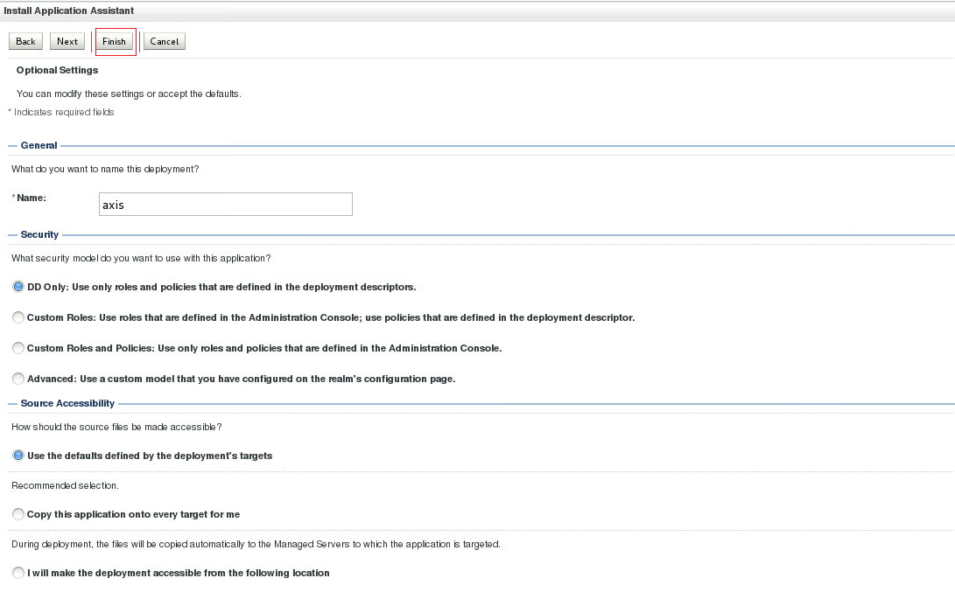Click the 'What security model' question text

(x=141, y=258)
